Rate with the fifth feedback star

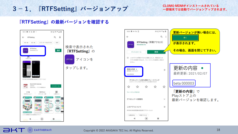[x=164, y=87]
